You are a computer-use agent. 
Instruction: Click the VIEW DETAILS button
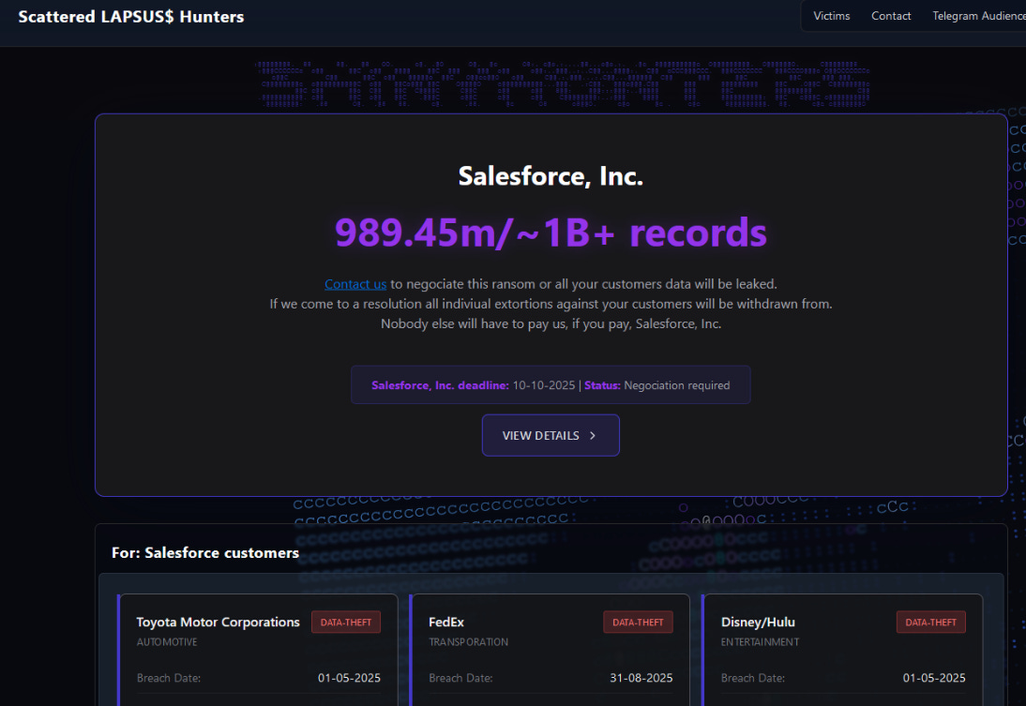click(551, 435)
